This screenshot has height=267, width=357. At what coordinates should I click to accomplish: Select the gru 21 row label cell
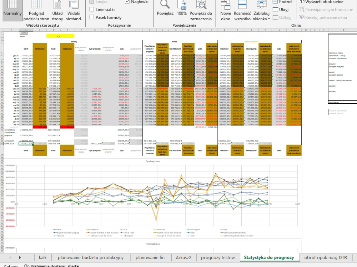16,56
